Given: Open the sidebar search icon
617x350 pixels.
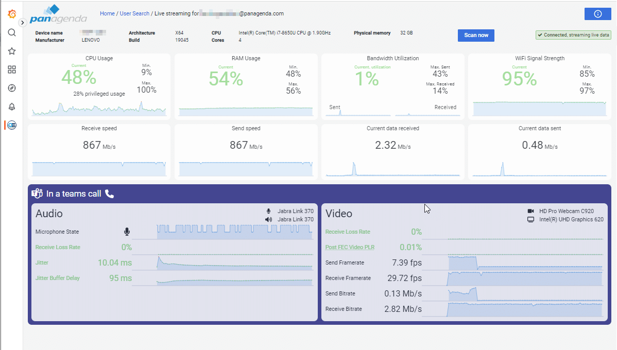Looking at the screenshot, I should click(x=12, y=32).
